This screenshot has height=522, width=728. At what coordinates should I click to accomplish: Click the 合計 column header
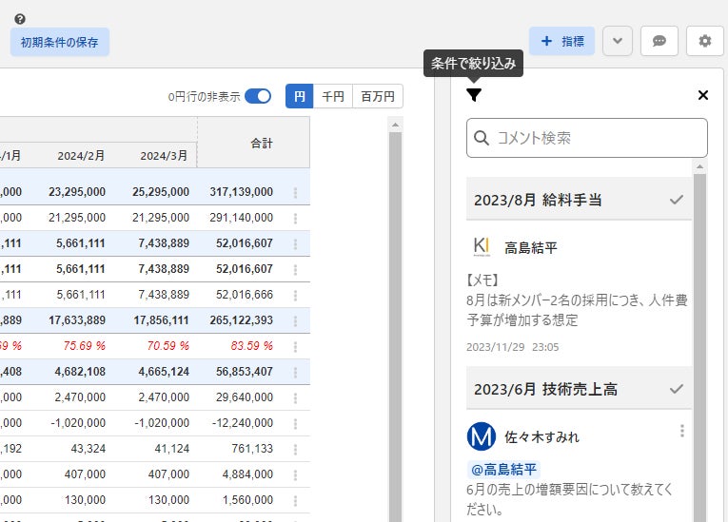click(x=262, y=144)
